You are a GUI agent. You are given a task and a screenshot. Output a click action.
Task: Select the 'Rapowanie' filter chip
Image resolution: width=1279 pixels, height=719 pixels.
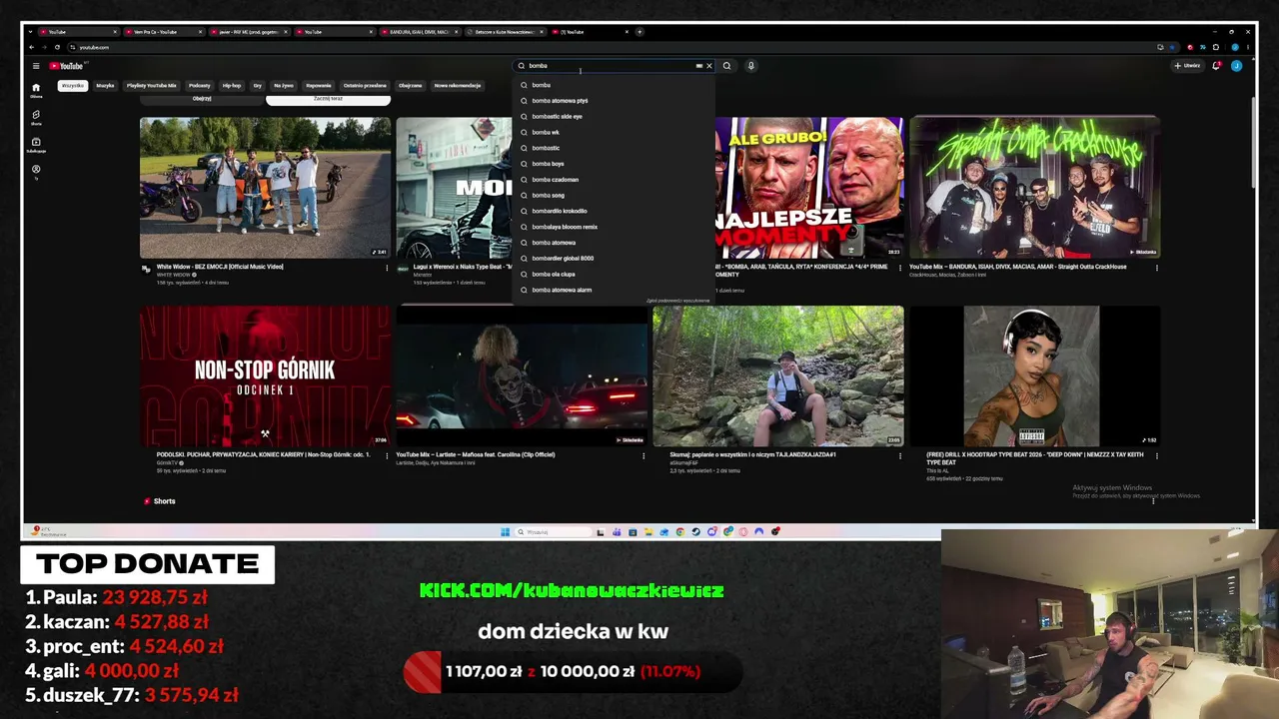319,86
